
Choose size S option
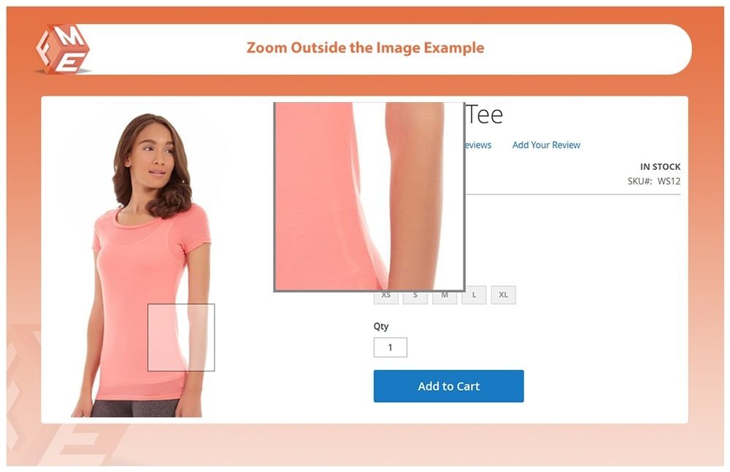tap(415, 298)
